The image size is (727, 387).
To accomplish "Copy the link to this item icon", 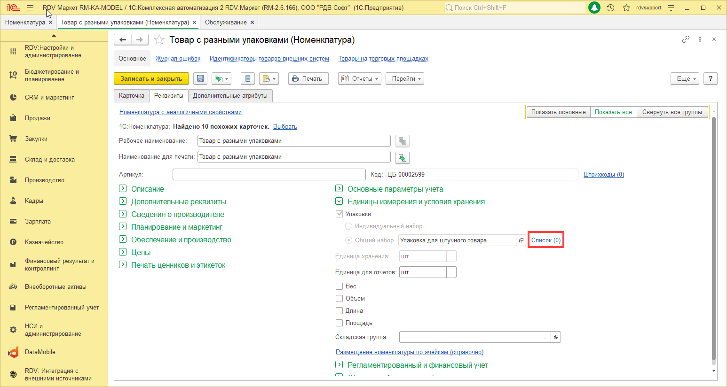I will pos(686,39).
